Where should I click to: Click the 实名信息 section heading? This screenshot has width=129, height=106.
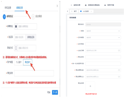coord(73,18)
